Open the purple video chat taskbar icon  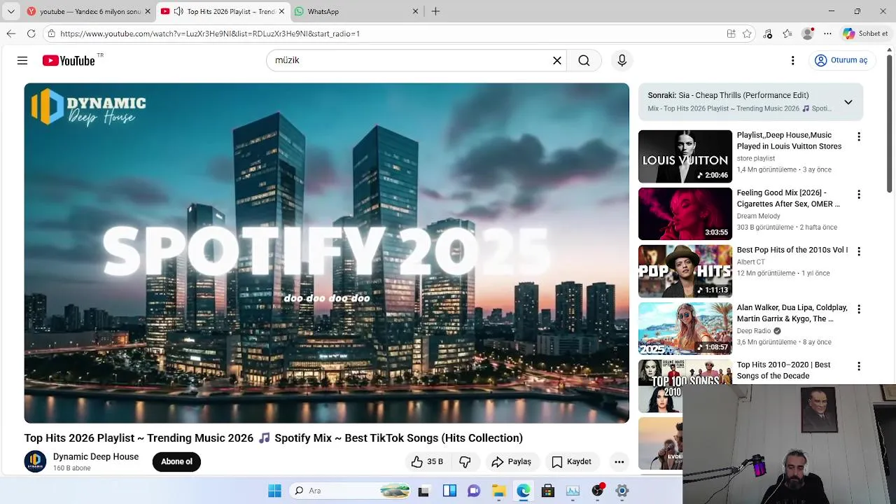click(474, 491)
